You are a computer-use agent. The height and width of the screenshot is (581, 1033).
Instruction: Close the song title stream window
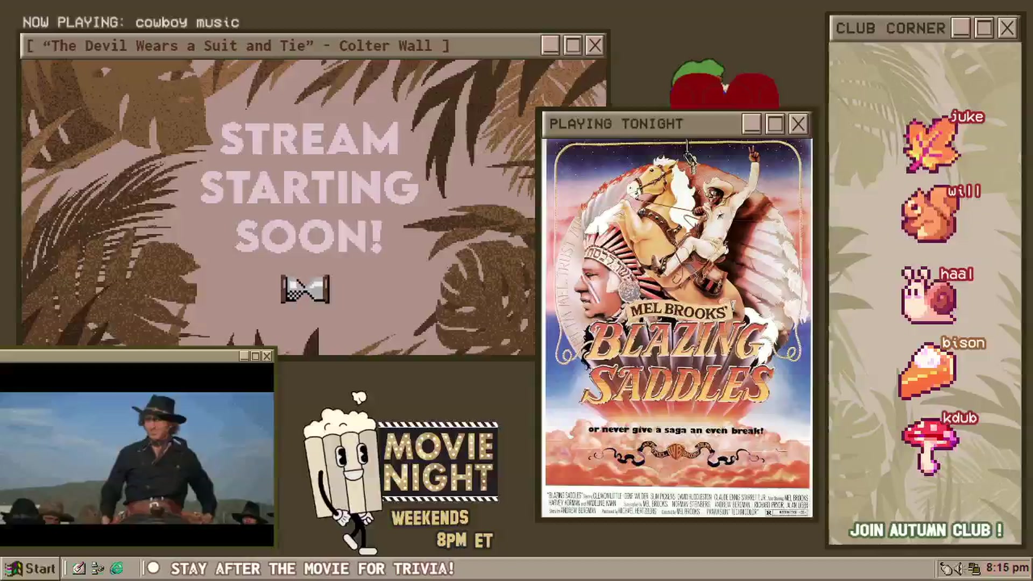(x=595, y=46)
